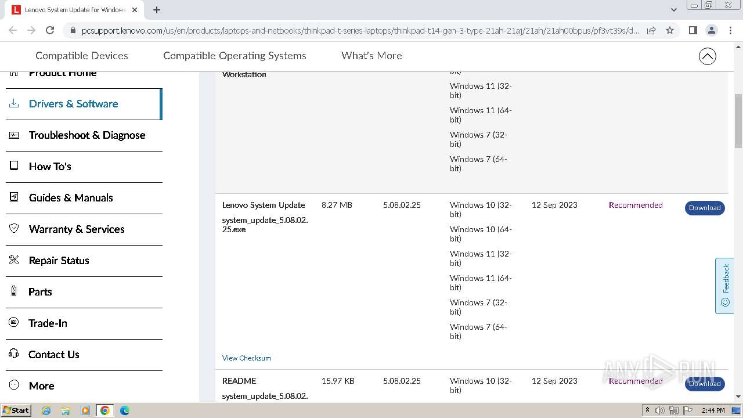Go to Guides & Manuals
743x418 pixels.
[71, 198]
